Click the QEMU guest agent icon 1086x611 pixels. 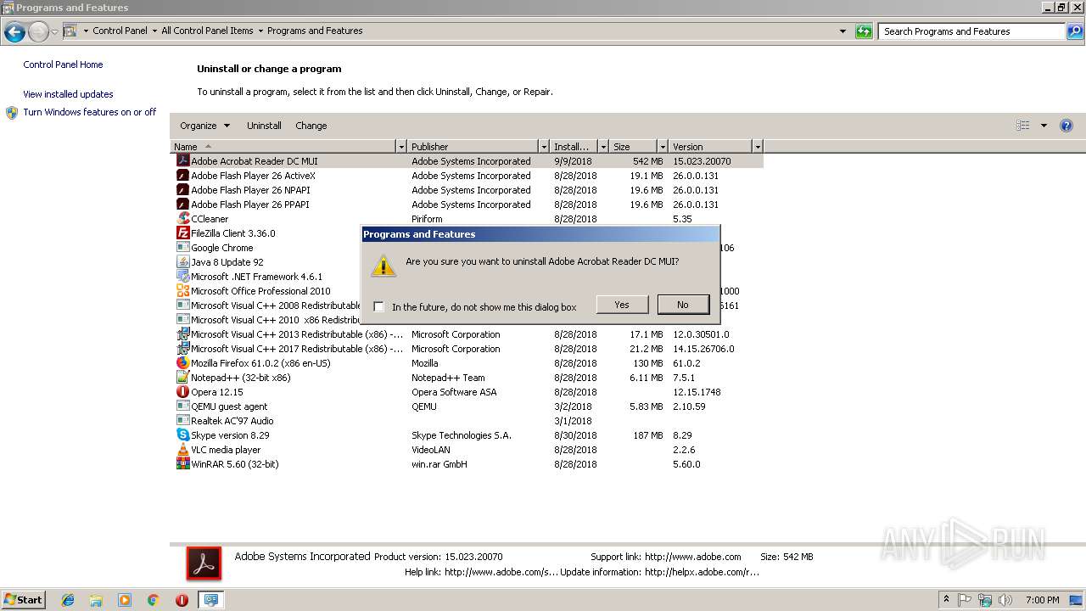point(182,406)
